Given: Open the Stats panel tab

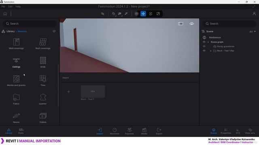Looking at the screenshot, I should (21, 131).
